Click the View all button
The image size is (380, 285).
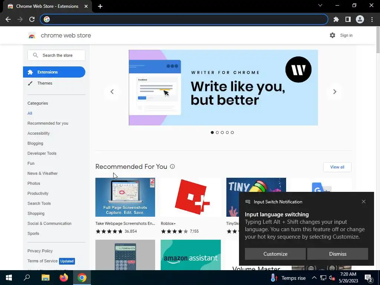[337, 167]
